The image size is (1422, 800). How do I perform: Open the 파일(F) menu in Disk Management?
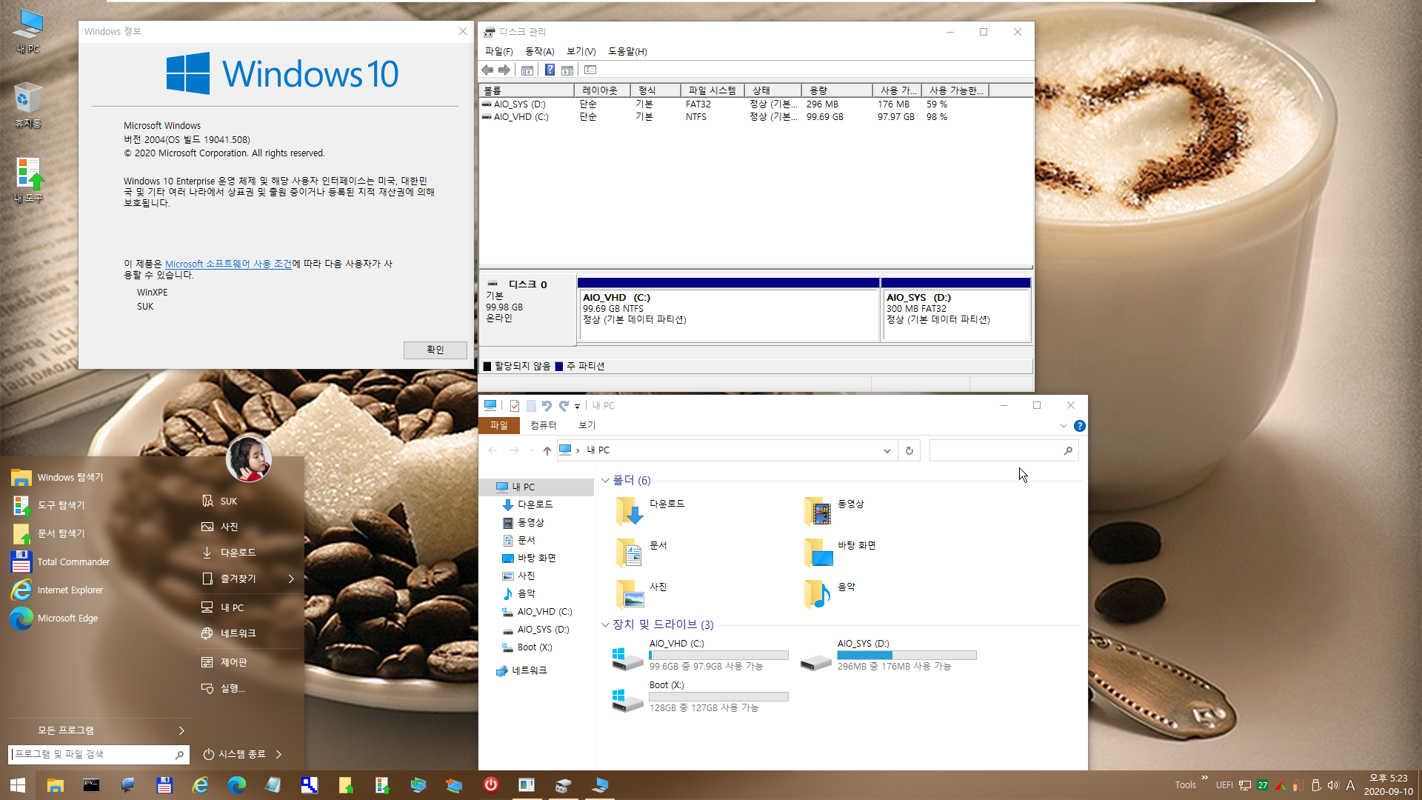498,51
